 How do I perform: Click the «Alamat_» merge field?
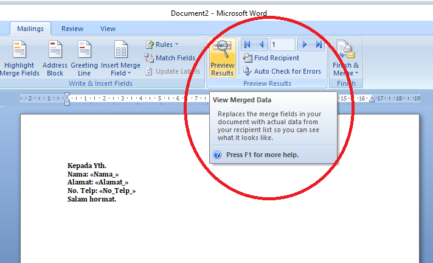coord(111,182)
